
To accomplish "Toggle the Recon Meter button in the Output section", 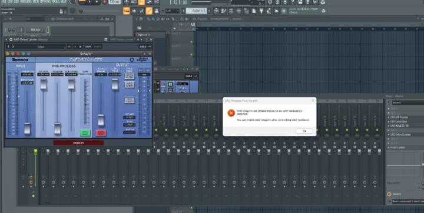I will 129,76.
